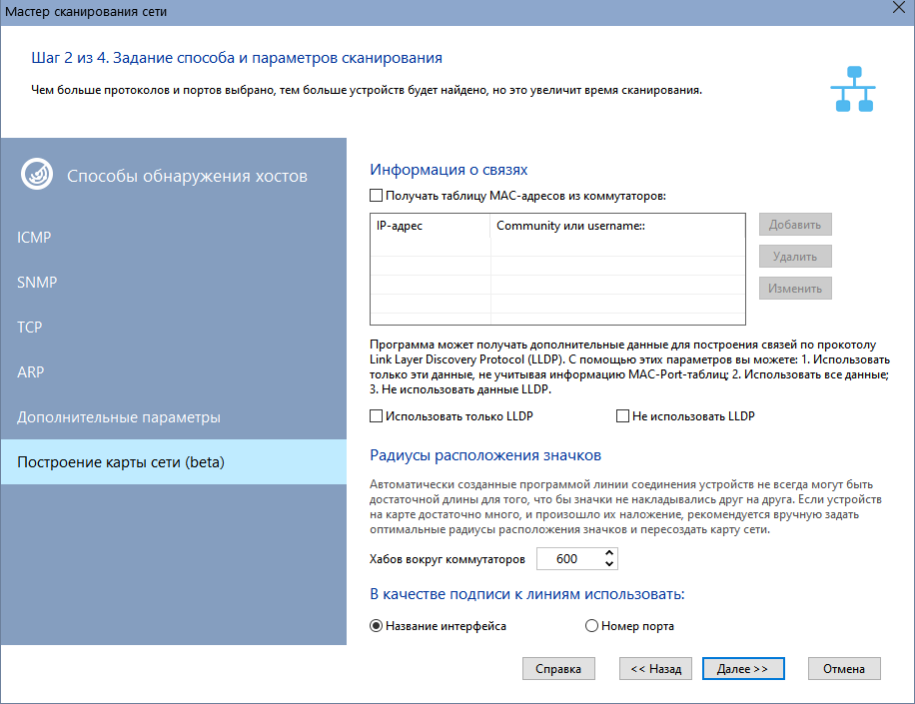Increase hubs radius with the up arrow

(609, 553)
